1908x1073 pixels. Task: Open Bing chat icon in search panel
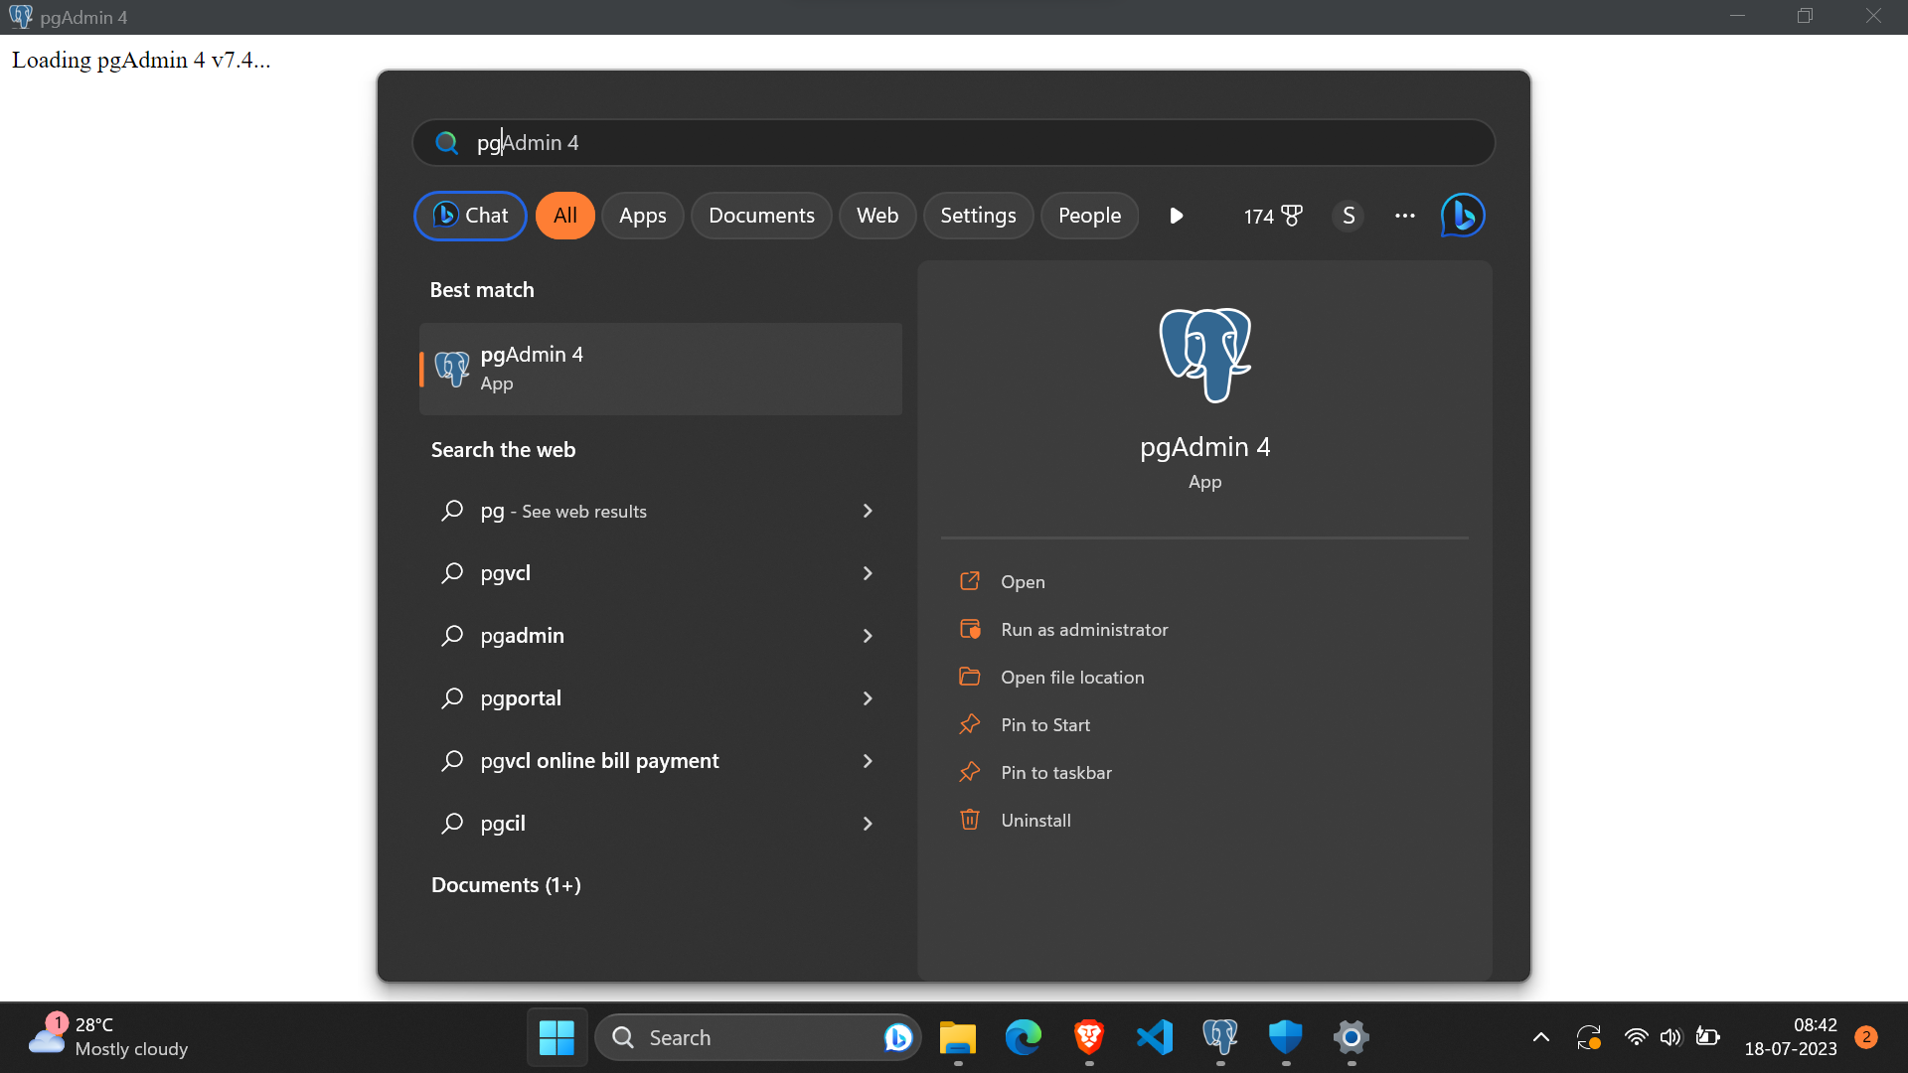[x=1462, y=216]
